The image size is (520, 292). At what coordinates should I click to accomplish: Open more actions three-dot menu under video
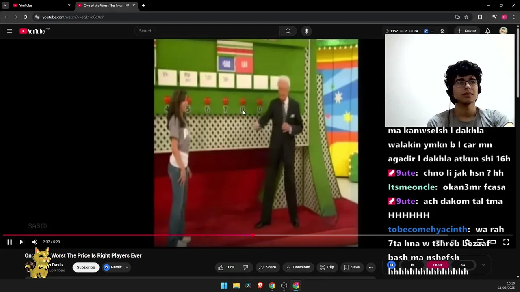[371, 267]
